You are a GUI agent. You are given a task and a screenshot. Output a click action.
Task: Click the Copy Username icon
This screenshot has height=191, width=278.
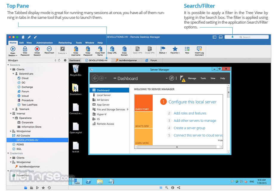[76, 49]
